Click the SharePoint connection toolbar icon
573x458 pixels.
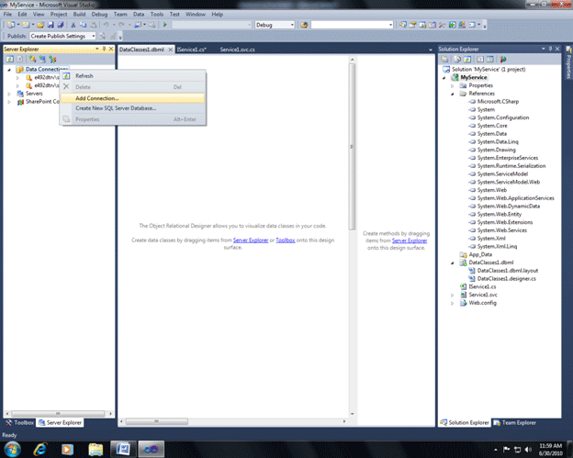52,59
